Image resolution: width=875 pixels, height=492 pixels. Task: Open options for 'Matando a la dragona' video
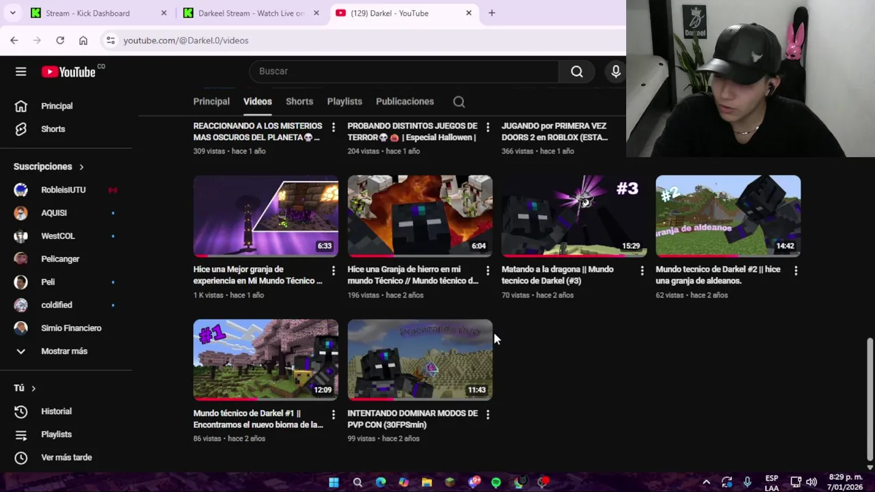pos(641,271)
